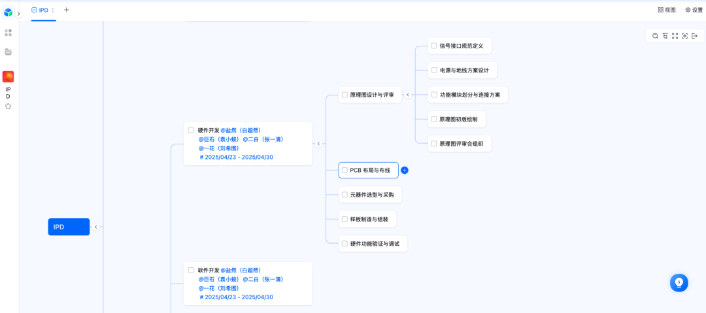Screen dimensions: 706x313
Task: Click the fullscreen expand icon
Action: [675, 36]
